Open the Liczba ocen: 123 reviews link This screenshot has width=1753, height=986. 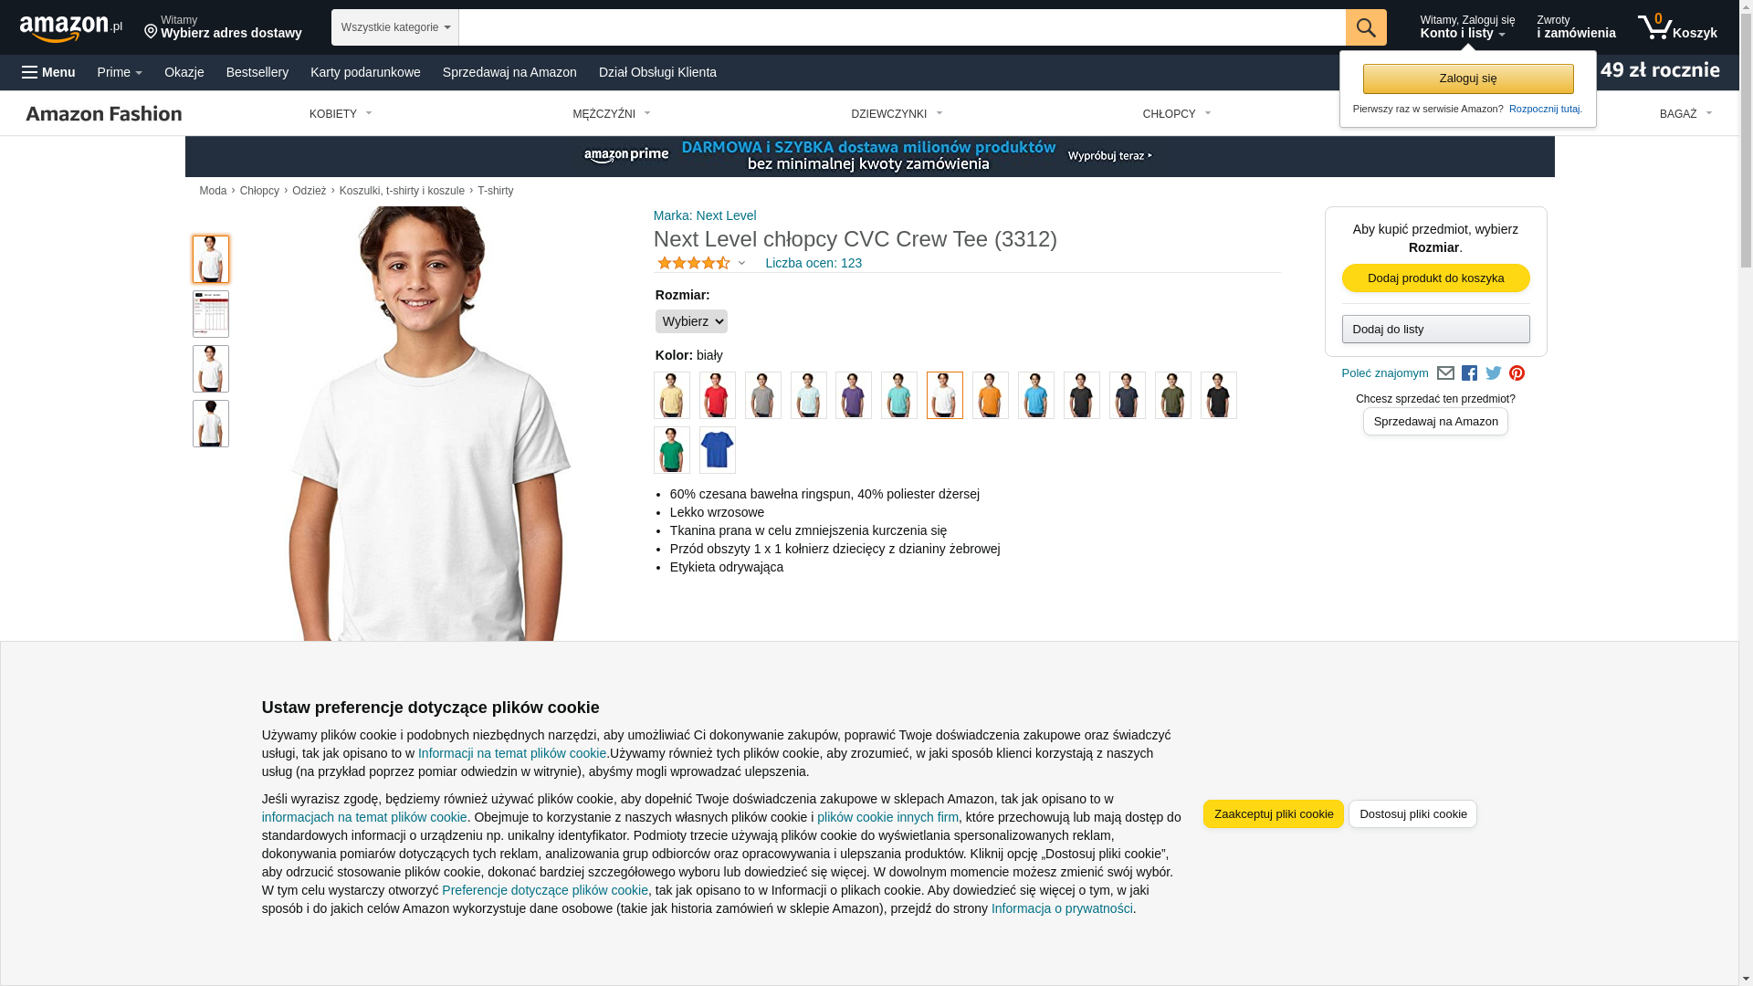point(813,263)
